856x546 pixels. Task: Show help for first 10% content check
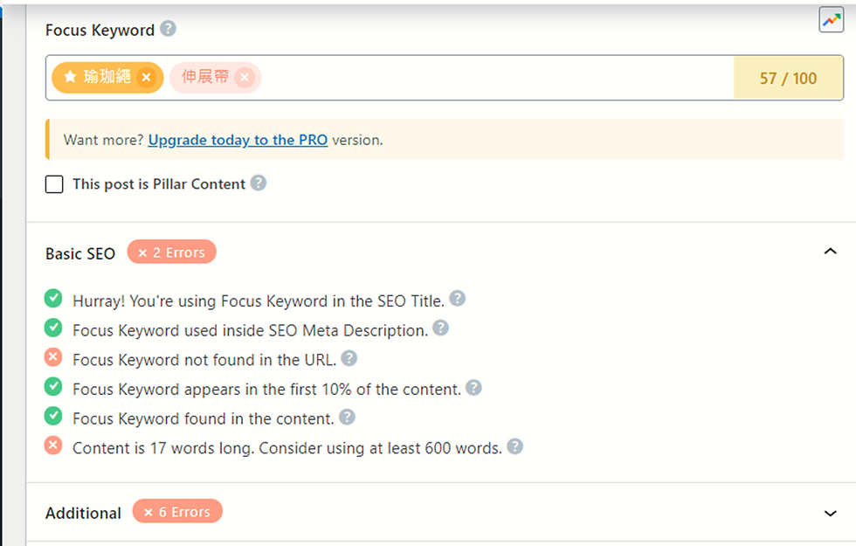473,388
